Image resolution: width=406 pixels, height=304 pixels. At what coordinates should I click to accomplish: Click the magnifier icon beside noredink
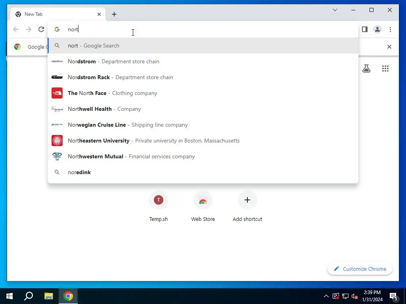pos(57,172)
